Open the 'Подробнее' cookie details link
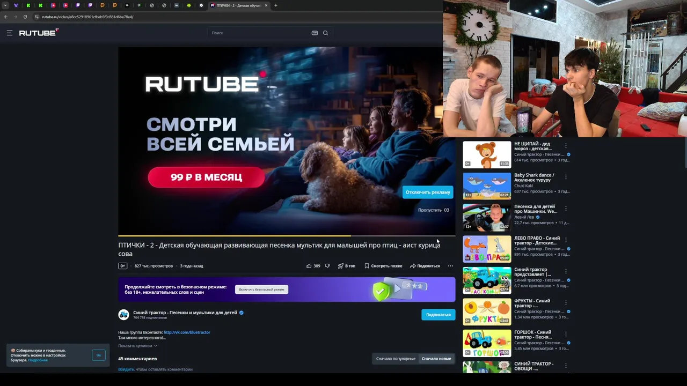 (38, 360)
